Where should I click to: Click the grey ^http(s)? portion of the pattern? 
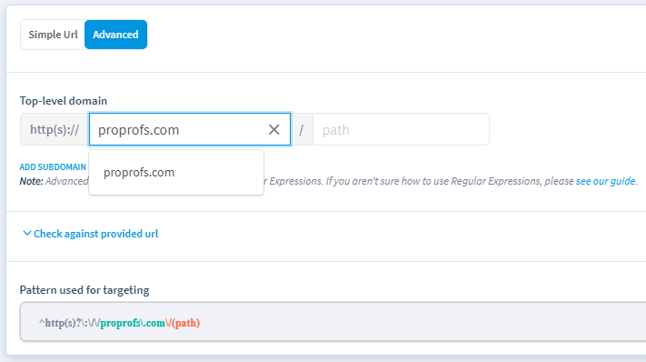[60, 323]
